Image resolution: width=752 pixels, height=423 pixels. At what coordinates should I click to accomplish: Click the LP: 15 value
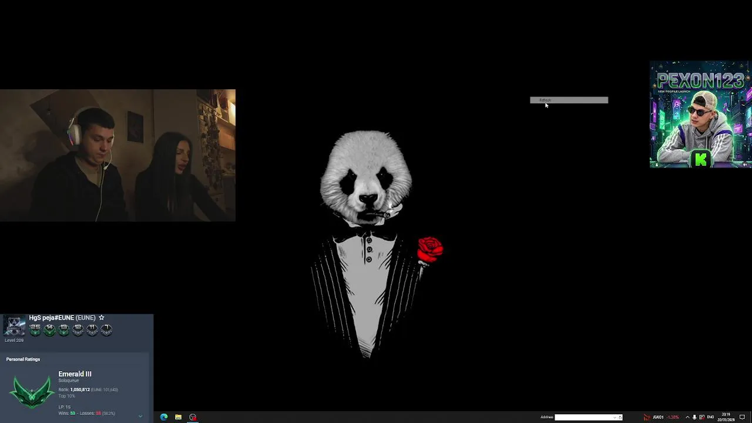(x=64, y=407)
